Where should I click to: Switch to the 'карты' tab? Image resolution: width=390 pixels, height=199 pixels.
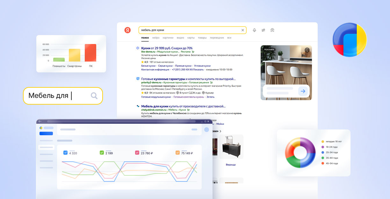click(191, 38)
